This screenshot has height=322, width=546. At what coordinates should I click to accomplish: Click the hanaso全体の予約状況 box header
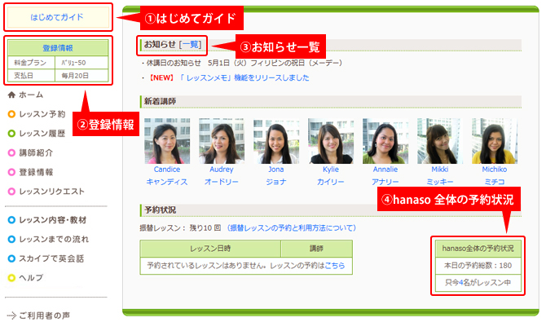point(478,249)
